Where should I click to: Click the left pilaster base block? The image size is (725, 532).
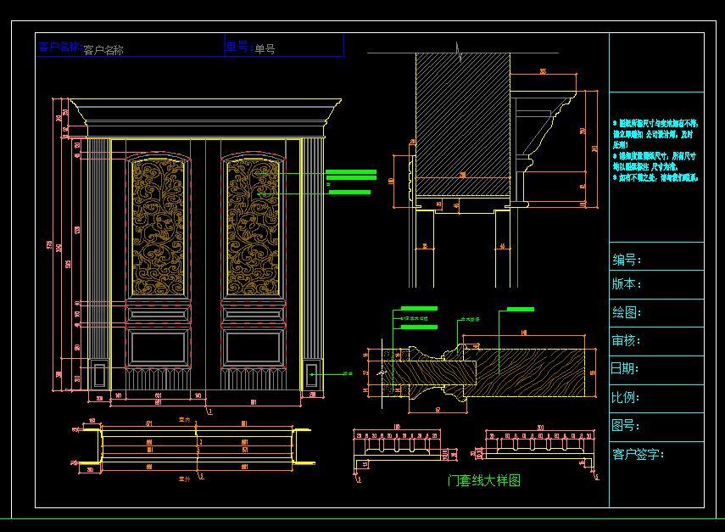99,375
